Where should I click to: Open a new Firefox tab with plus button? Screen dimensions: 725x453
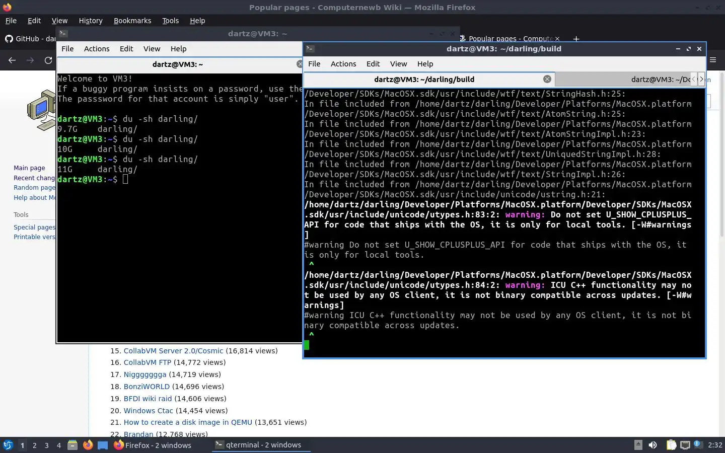(x=576, y=39)
